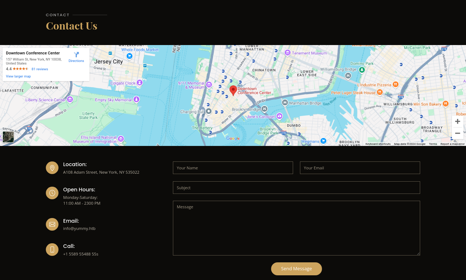This screenshot has height=280, width=466.
Task: Click the red Downtown Conference Center pin
Action: [233, 90]
